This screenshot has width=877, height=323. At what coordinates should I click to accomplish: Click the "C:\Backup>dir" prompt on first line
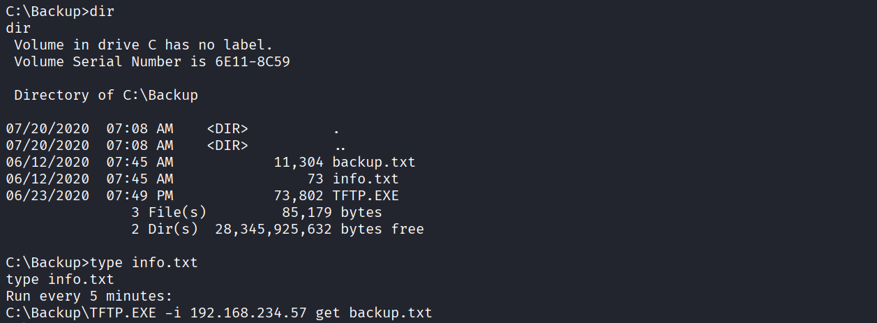(x=60, y=12)
